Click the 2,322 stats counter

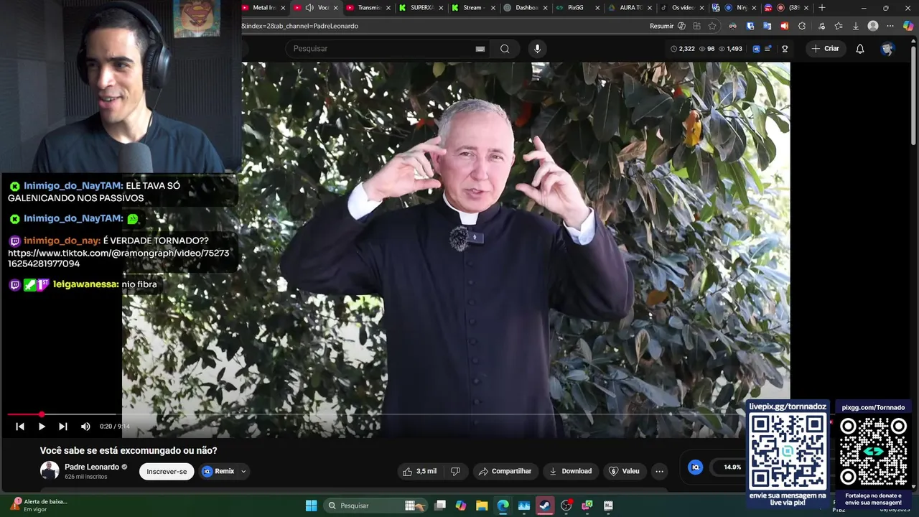pyautogui.click(x=683, y=48)
